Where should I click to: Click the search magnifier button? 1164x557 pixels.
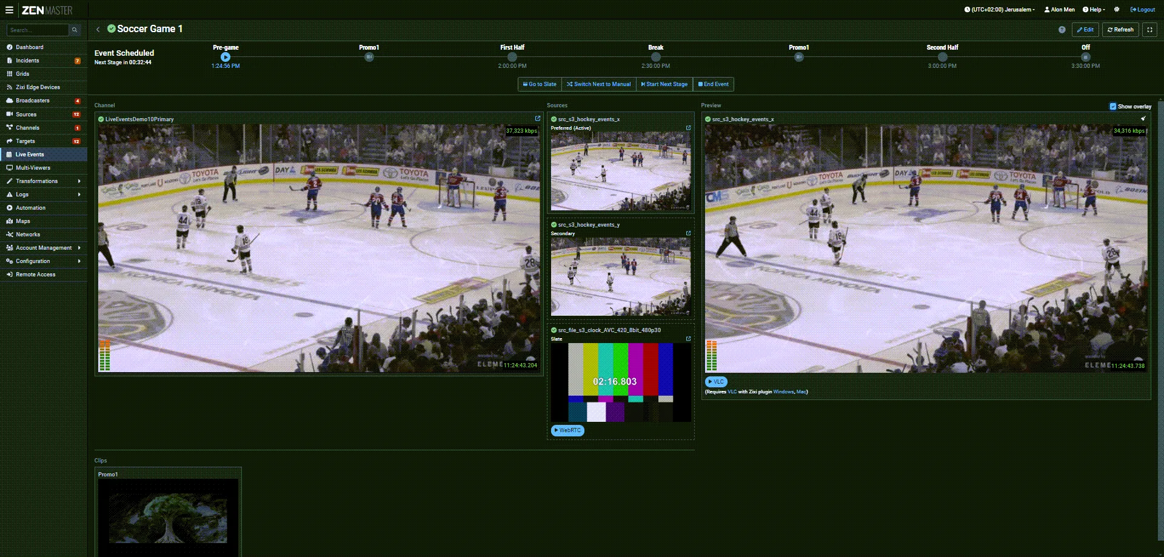[x=75, y=30]
